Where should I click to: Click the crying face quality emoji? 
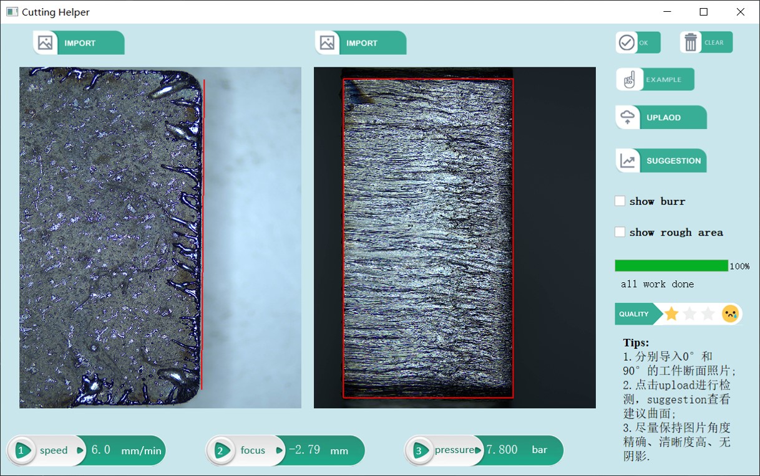(x=730, y=314)
